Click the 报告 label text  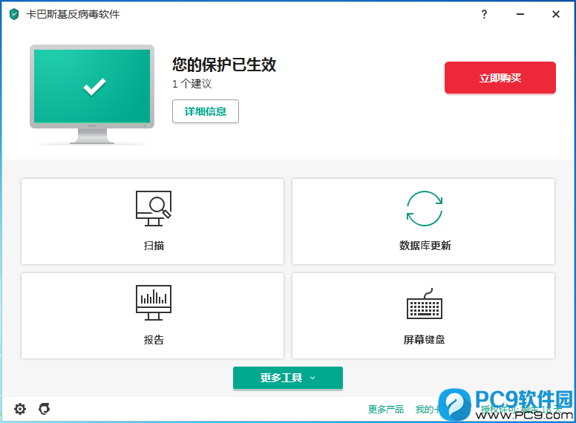[x=154, y=340]
